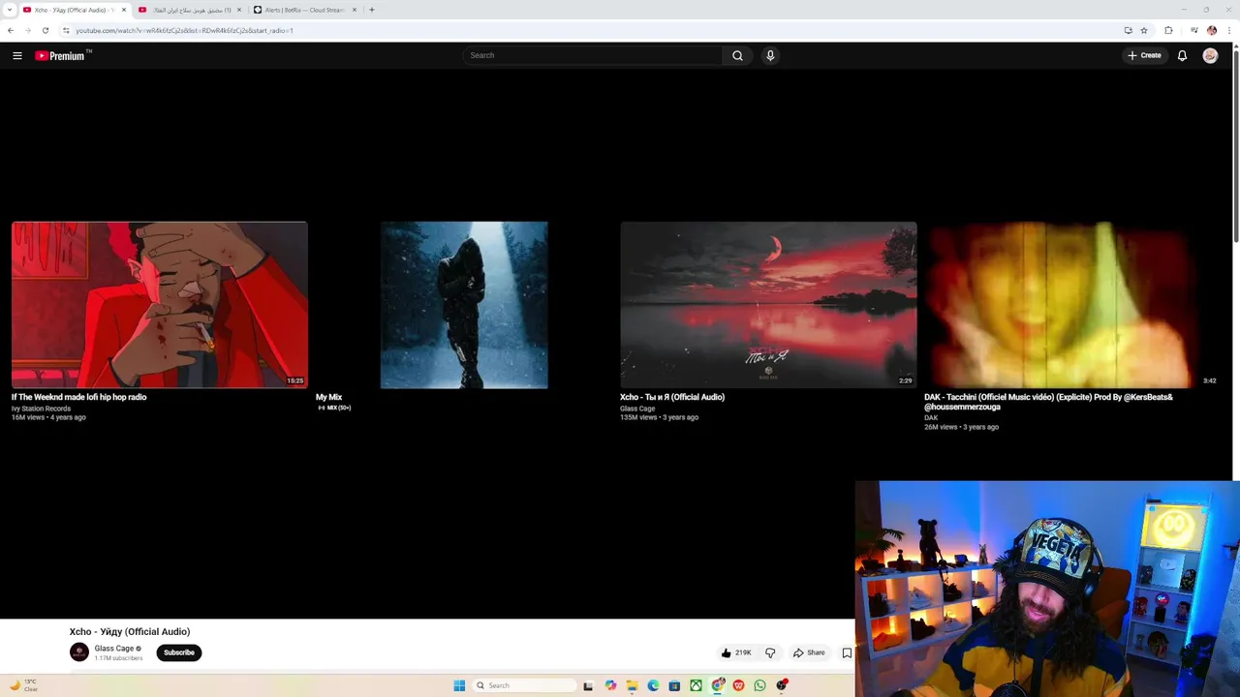
Task: Open 'Xcho - Ты и Я (Official Audio)' title
Action: [x=672, y=397]
